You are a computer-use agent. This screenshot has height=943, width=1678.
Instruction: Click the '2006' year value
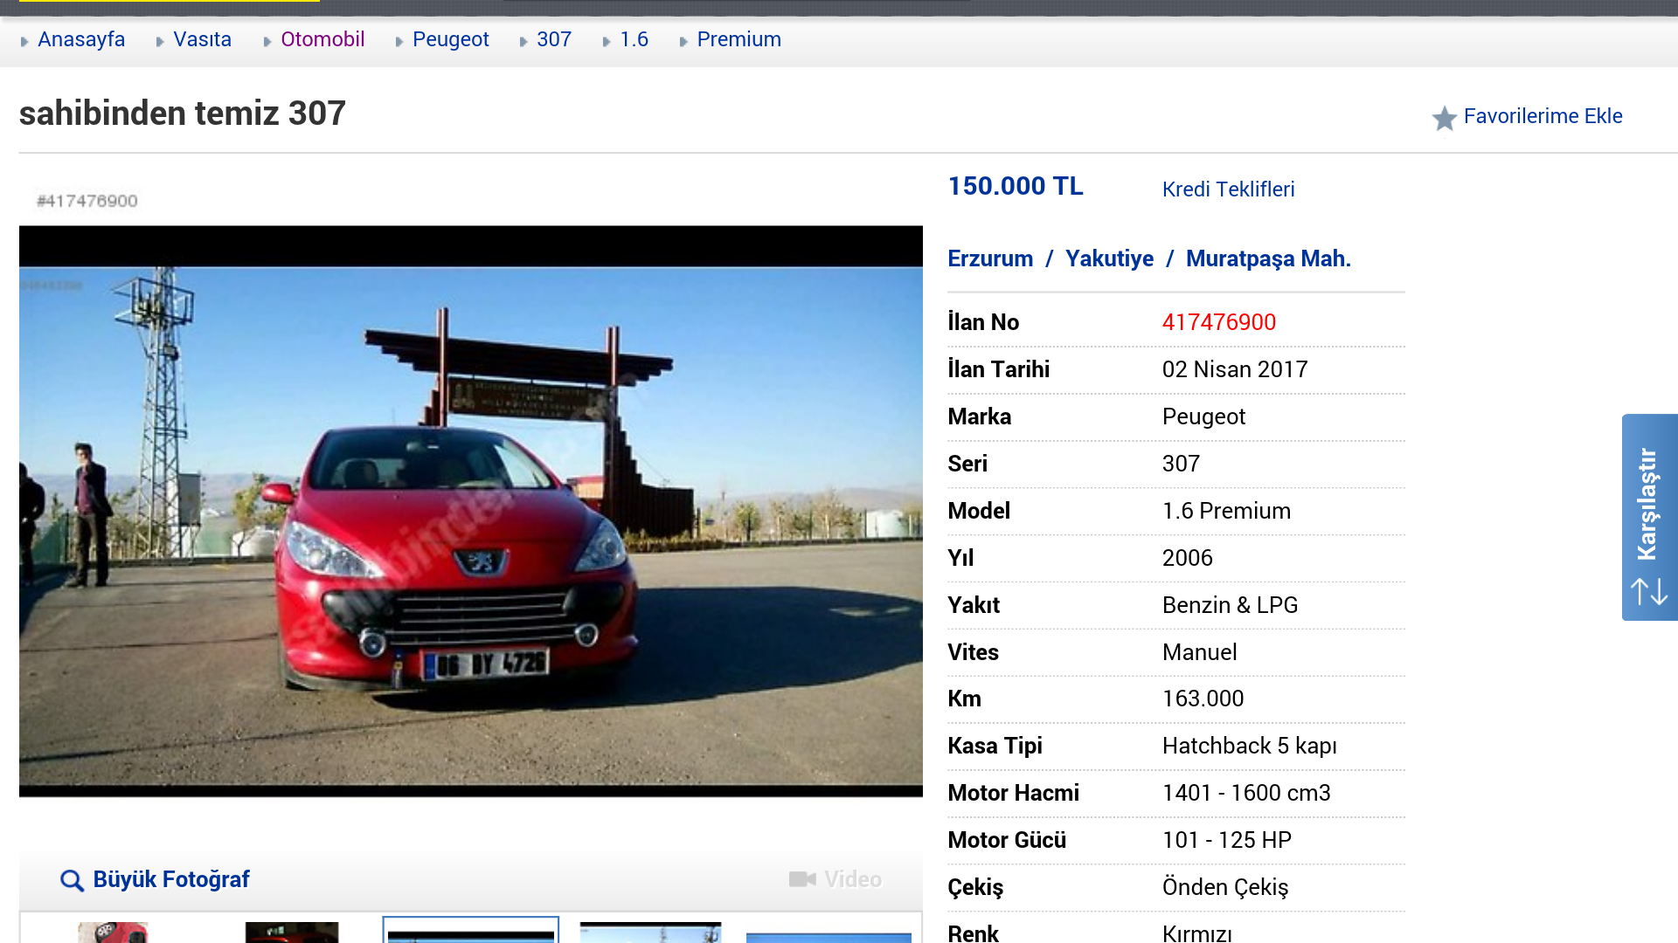point(1187,558)
